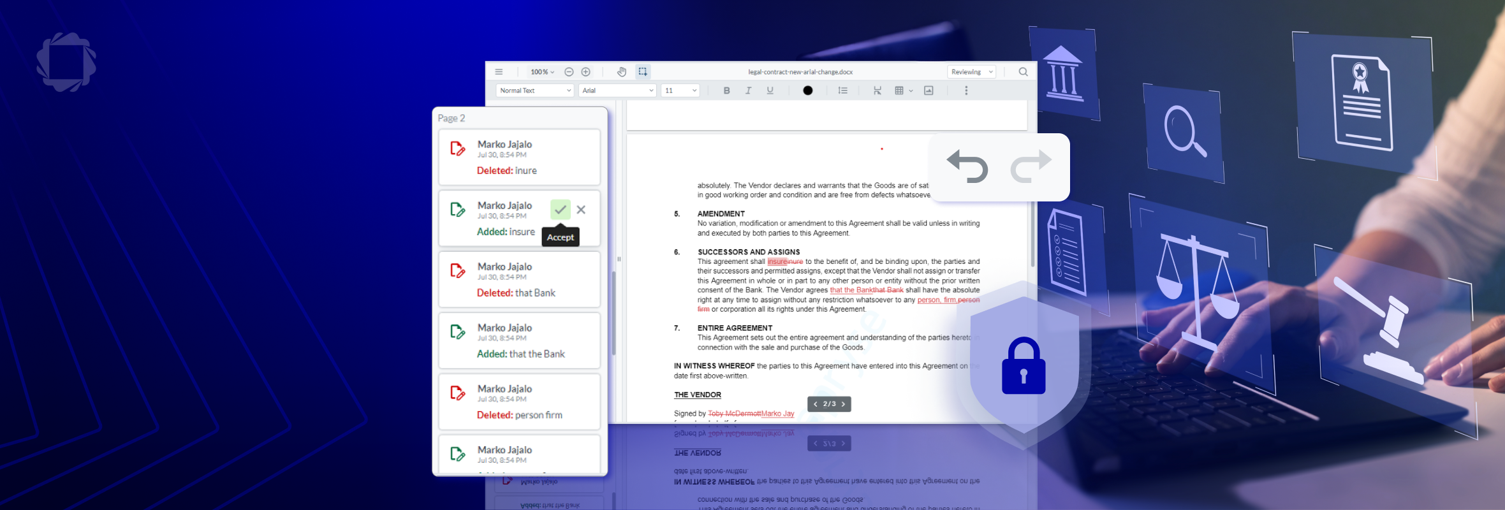The image size is (1505, 510).
Task: Open the black text color swatch
Action: tap(807, 91)
